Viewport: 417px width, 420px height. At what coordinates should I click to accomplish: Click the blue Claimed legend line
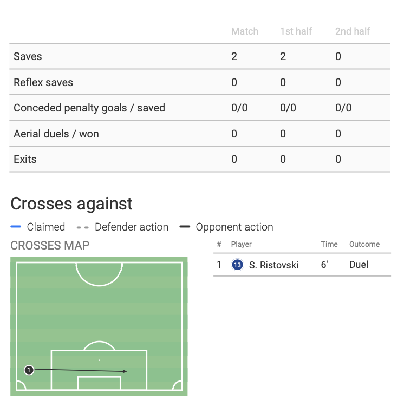tap(16, 227)
